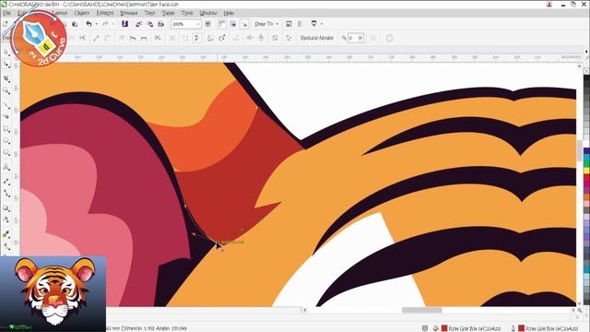Click the Reverse direction icon
Viewport: 590px width, 332px height.
158,38
